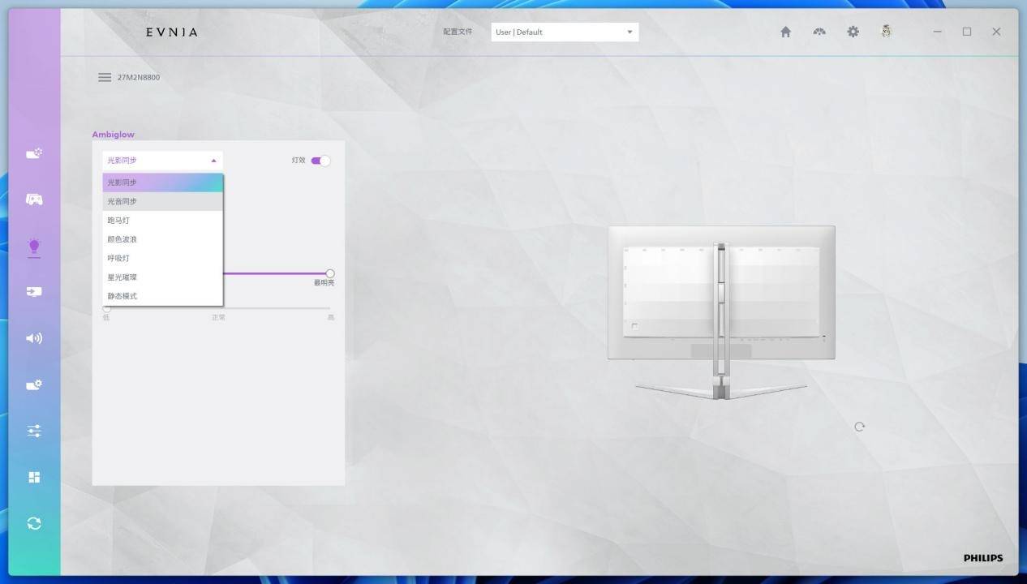
Task: Click the user avatar icon
Action: coord(886,32)
